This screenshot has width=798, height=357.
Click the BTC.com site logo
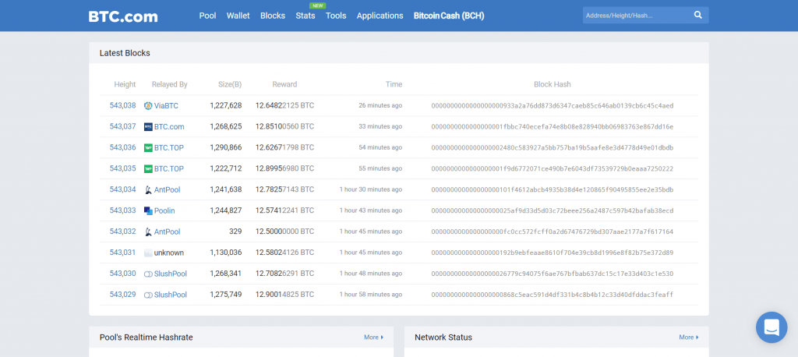click(x=123, y=16)
